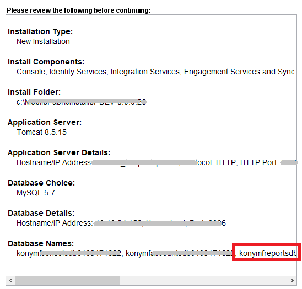Click the blurred install folder path
Image resolution: width=302 pixels, height=289 pixels.
[82, 102]
